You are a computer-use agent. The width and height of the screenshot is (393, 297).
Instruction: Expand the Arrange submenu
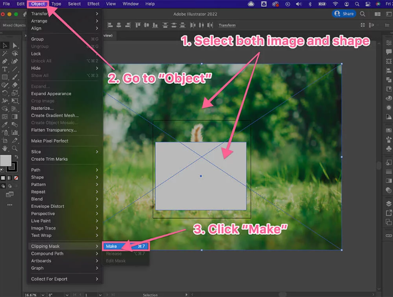pyautogui.click(x=65, y=21)
